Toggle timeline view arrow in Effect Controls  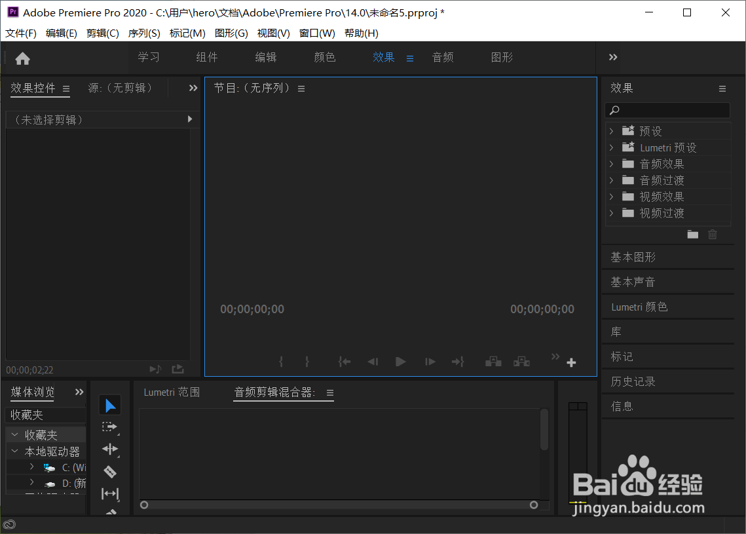click(x=190, y=119)
